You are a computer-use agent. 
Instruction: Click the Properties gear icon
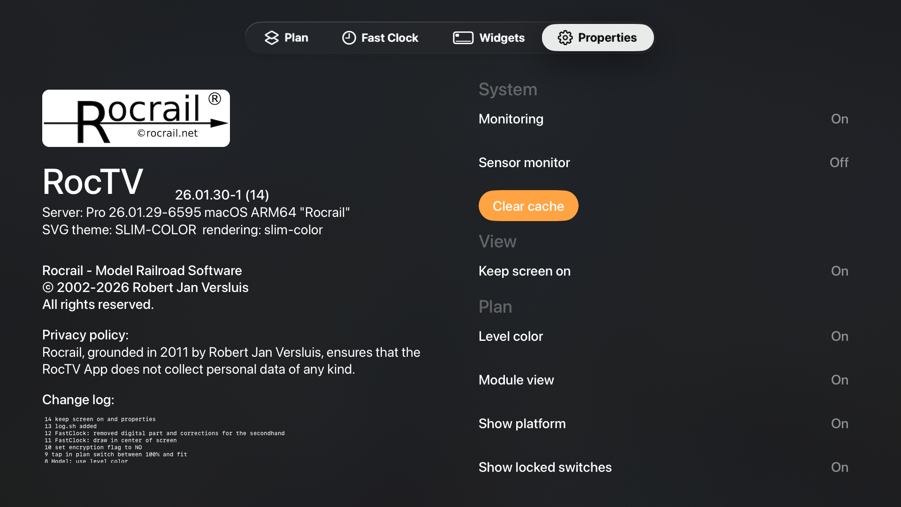[x=565, y=38]
